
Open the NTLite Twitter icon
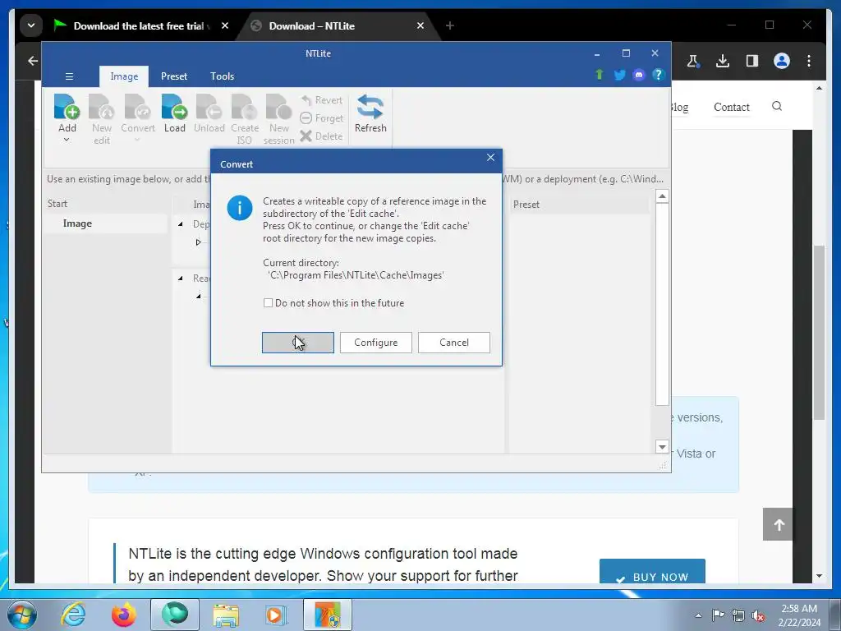coord(619,75)
